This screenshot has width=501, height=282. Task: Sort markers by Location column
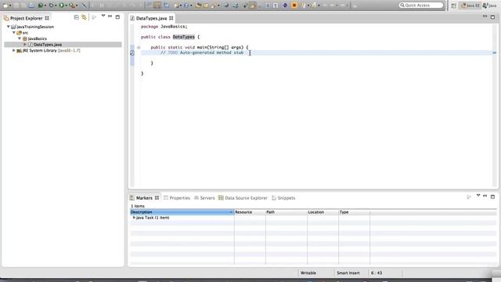[x=323, y=212]
